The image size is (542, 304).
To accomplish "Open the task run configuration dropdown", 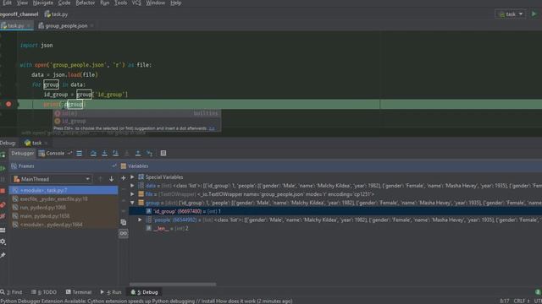I will click(511, 14).
